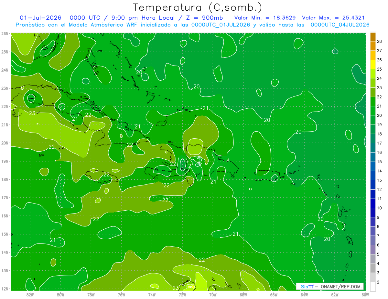
Task: Click the '76W' longitude axis label
Action: [121, 294]
